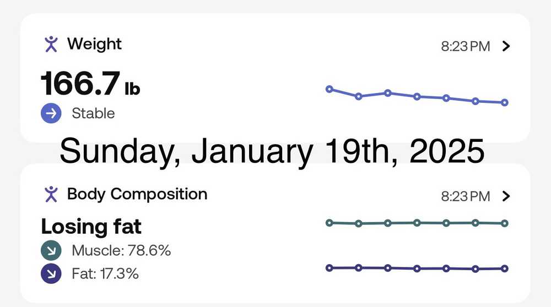Select the Muscle: 78.6% reading
Viewport: 551px width, 307px height.
(121, 251)
